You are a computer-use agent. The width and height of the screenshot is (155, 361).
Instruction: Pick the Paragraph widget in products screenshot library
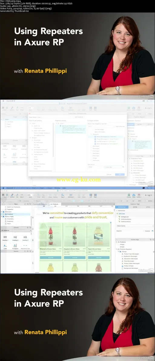15,247
